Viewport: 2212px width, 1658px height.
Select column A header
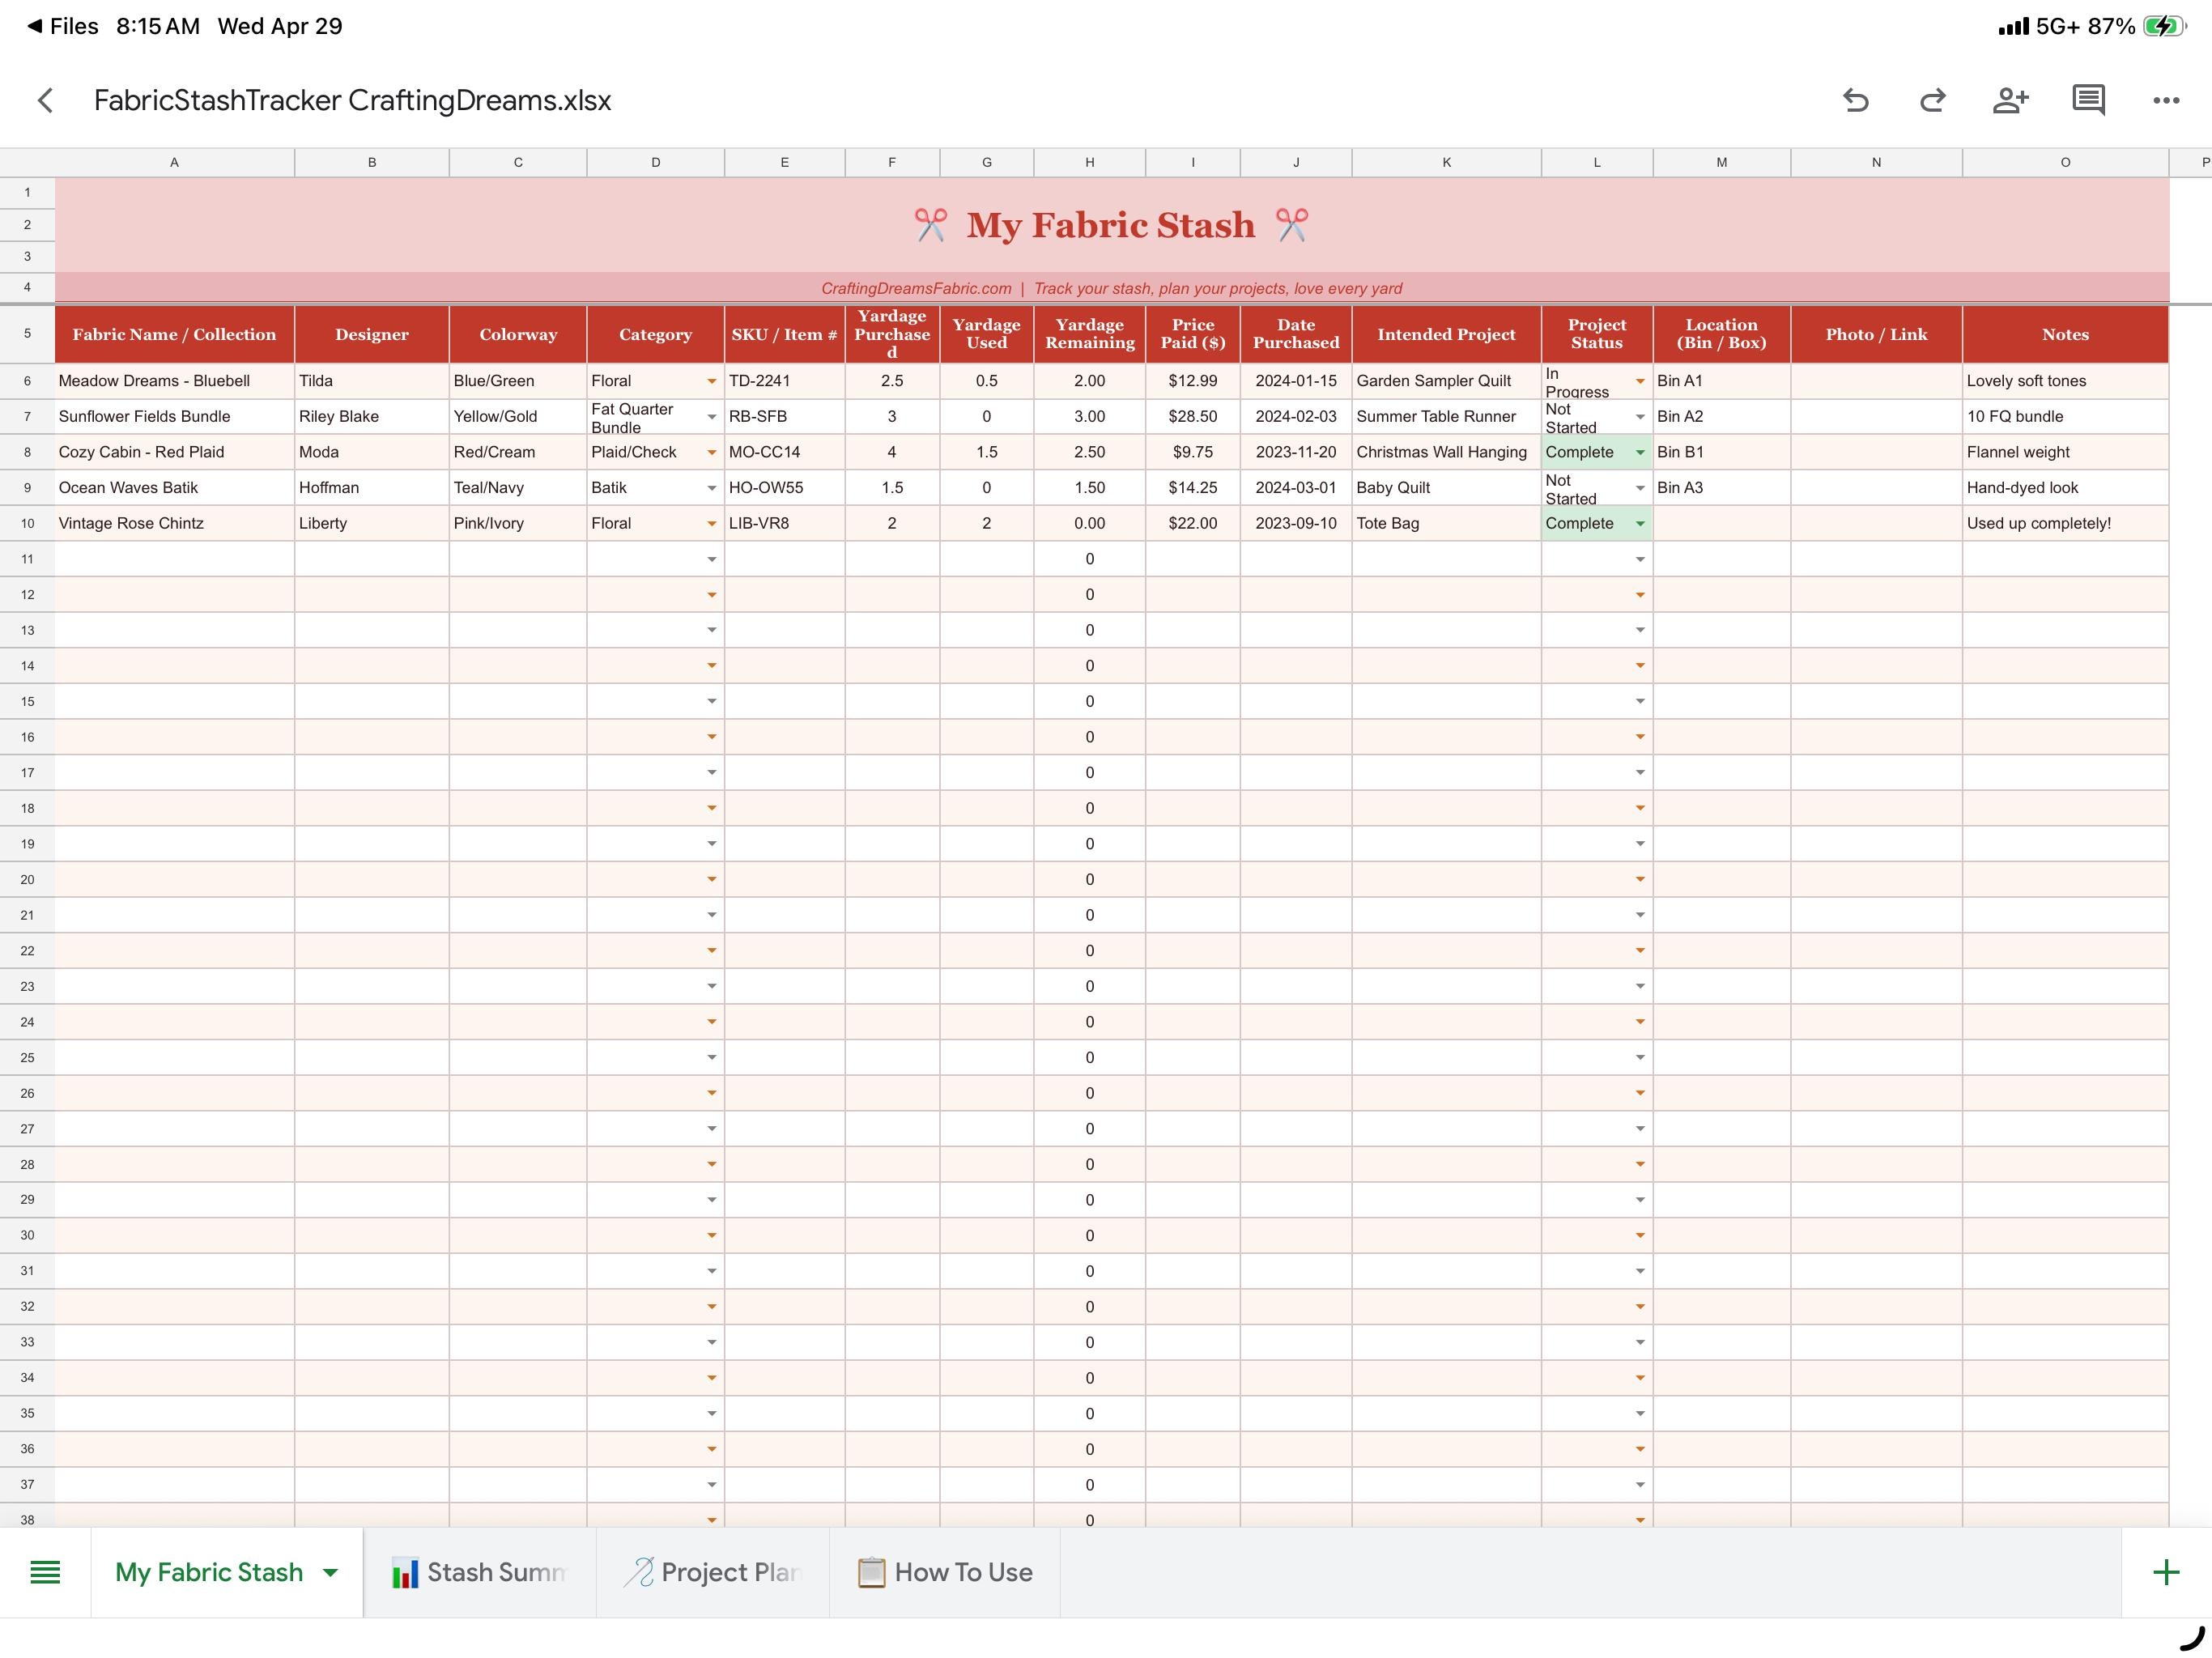[174, 162]
